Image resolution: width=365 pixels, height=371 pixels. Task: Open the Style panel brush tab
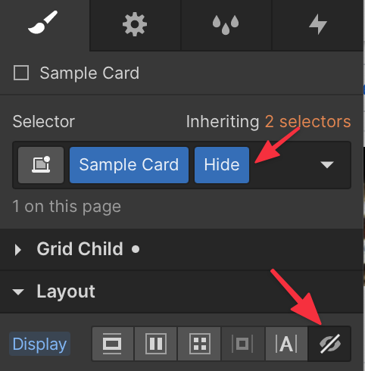click(45, 25)
